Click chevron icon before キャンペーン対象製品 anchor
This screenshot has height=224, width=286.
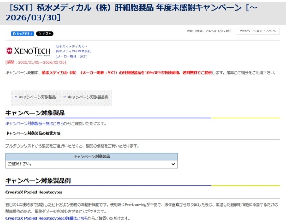tap(16, 97)
